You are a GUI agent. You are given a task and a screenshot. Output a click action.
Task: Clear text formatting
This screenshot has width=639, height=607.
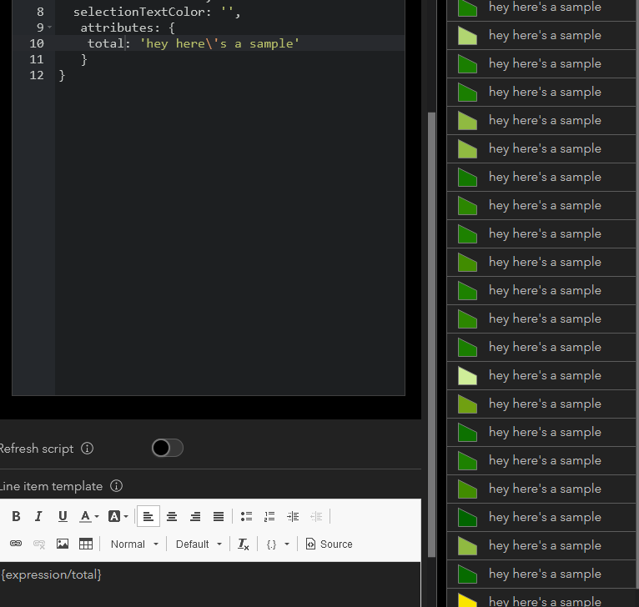244,544
